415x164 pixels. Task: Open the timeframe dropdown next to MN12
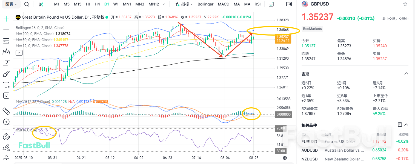click(x=164, y=4)
